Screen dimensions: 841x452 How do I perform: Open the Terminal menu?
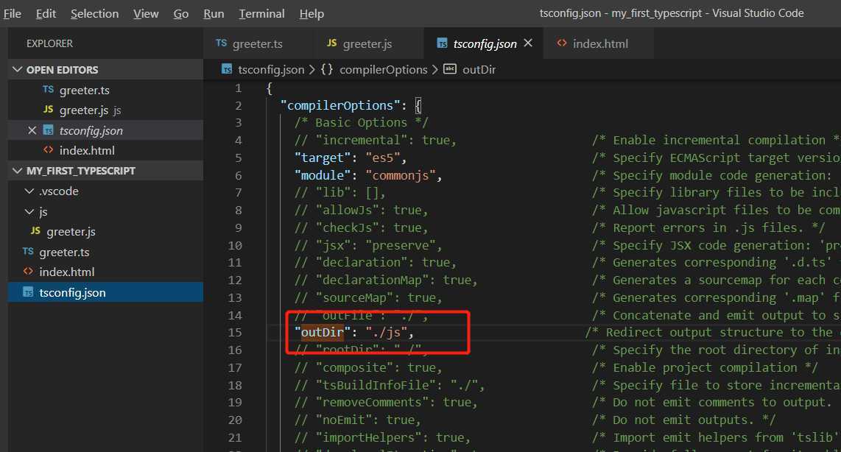[261, 13]
